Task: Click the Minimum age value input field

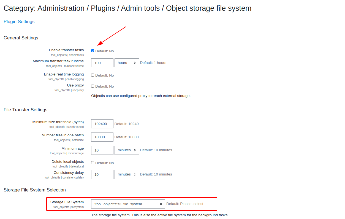Action: point(102,150)
